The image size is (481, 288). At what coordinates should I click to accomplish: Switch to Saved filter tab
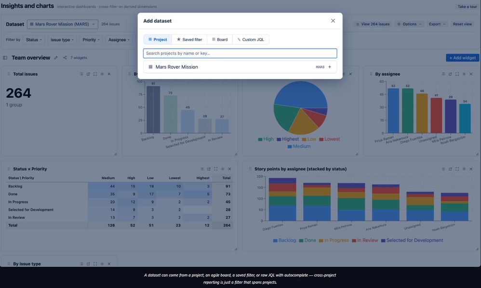point(189,39)
